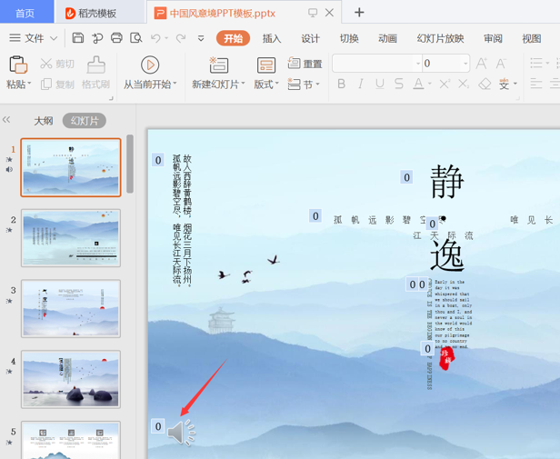The height and width of the screenshot is (459, 560).
Task: Click the Undo arrow
Action: pos(155,38)
